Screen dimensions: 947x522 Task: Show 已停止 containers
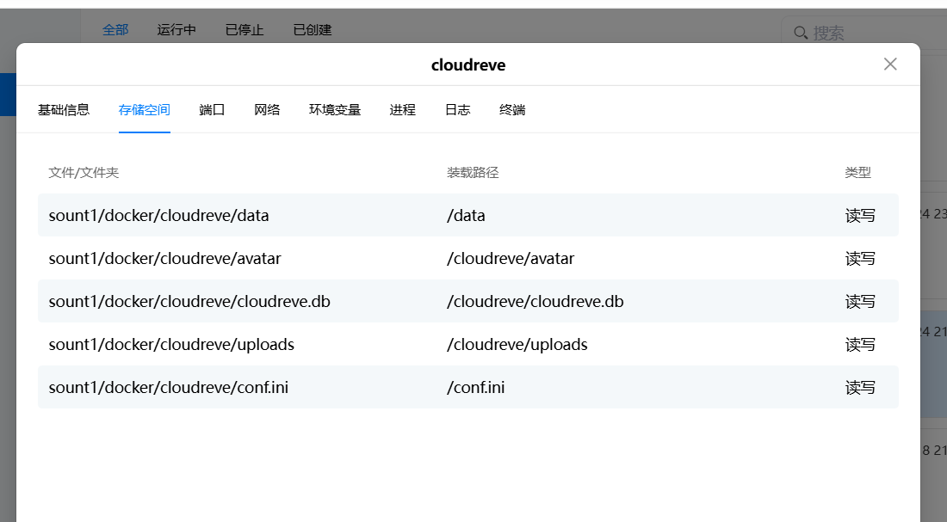pos(244,30)
